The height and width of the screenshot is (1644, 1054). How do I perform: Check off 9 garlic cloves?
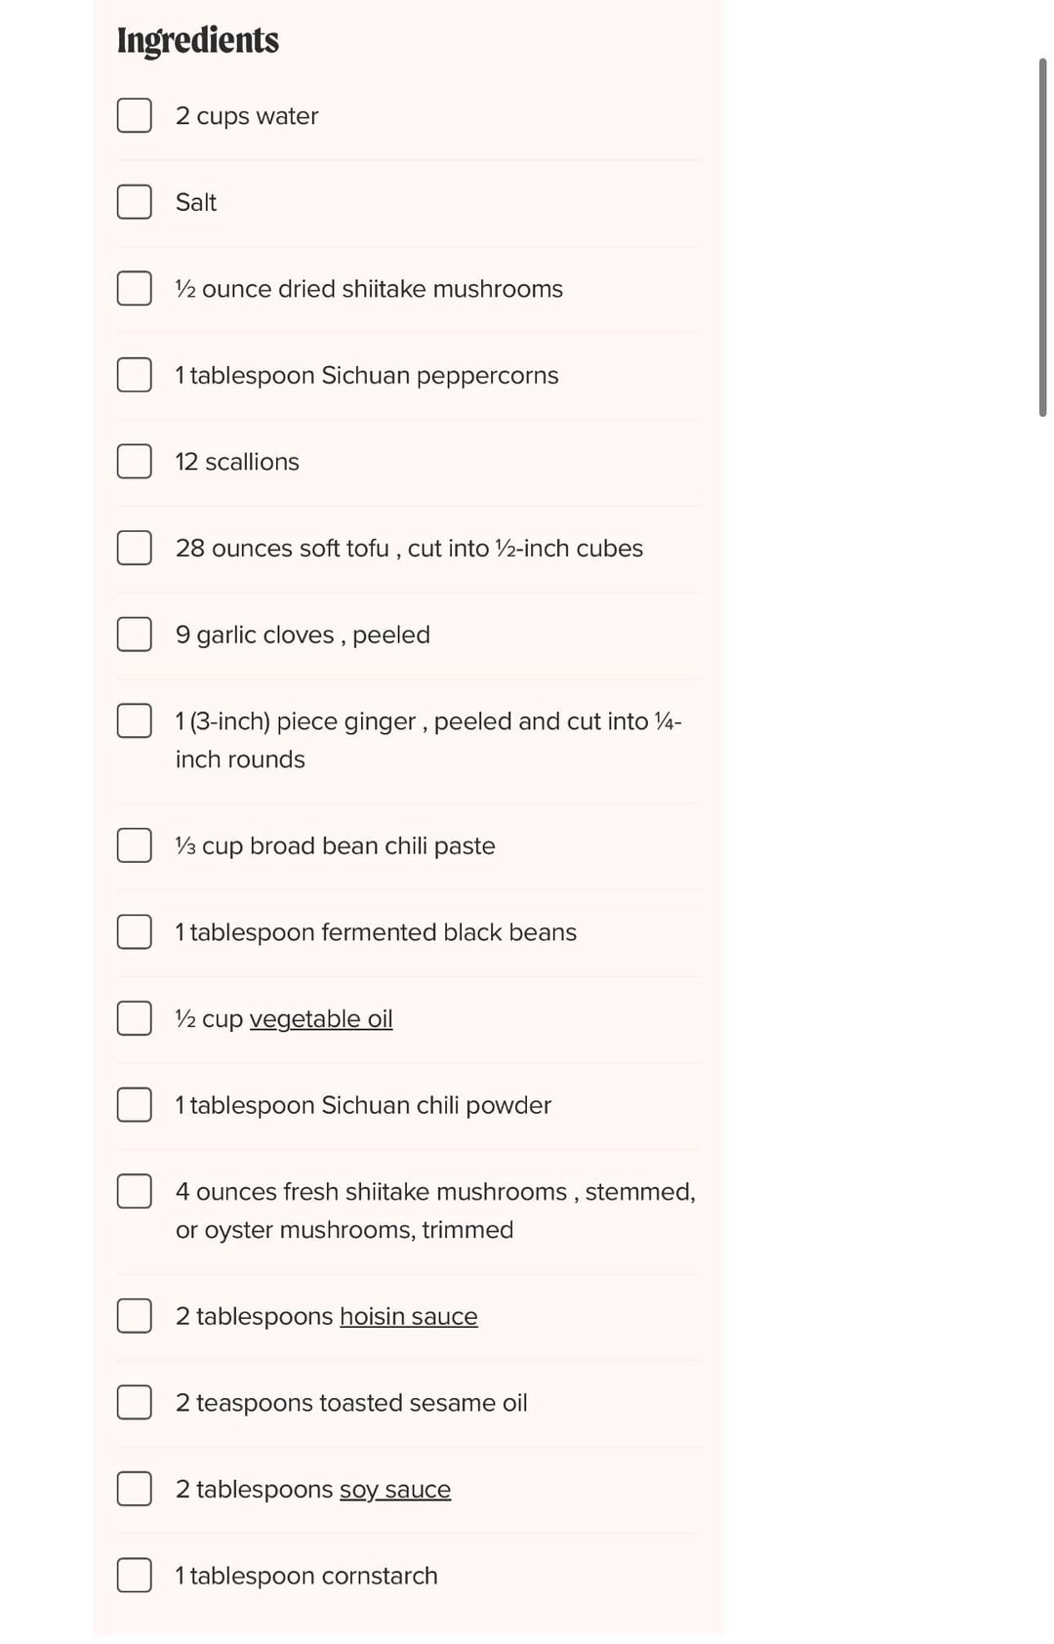click(135, 635)
